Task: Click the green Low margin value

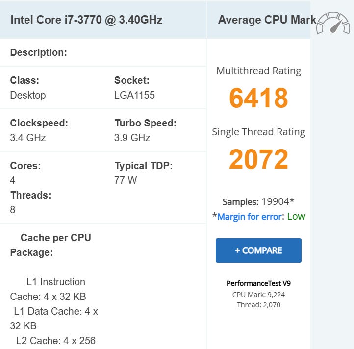Action: 296,216
